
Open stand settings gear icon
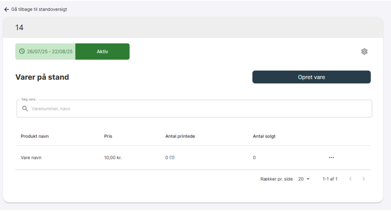coord(364,52)
